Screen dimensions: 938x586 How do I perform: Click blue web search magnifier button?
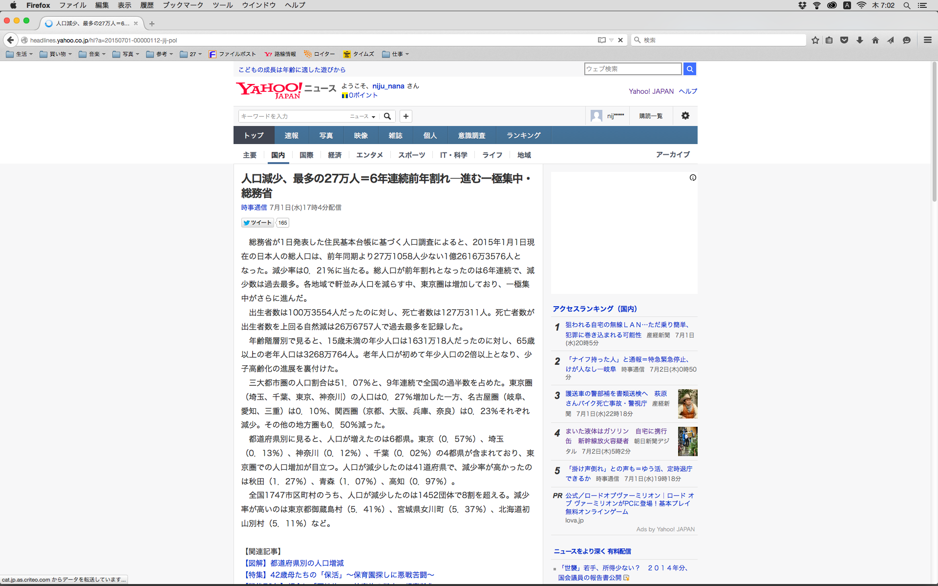pos(690,69)
